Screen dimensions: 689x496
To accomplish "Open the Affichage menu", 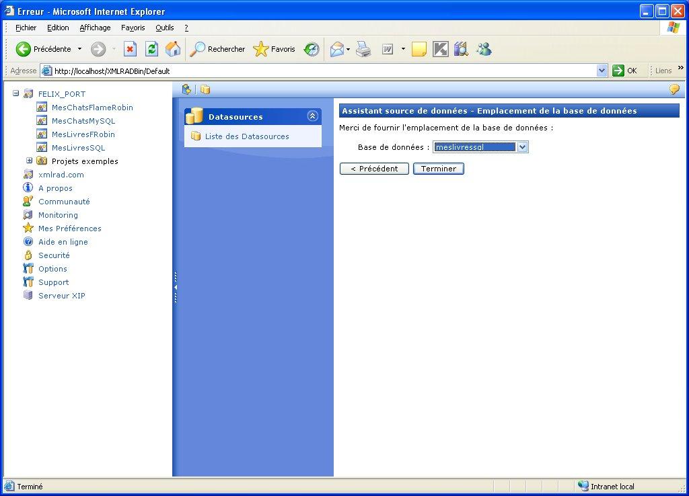I will pos(95,28).
